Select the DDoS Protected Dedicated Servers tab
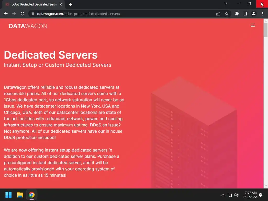The image size is (268, 201). click(x=34, y=4)
